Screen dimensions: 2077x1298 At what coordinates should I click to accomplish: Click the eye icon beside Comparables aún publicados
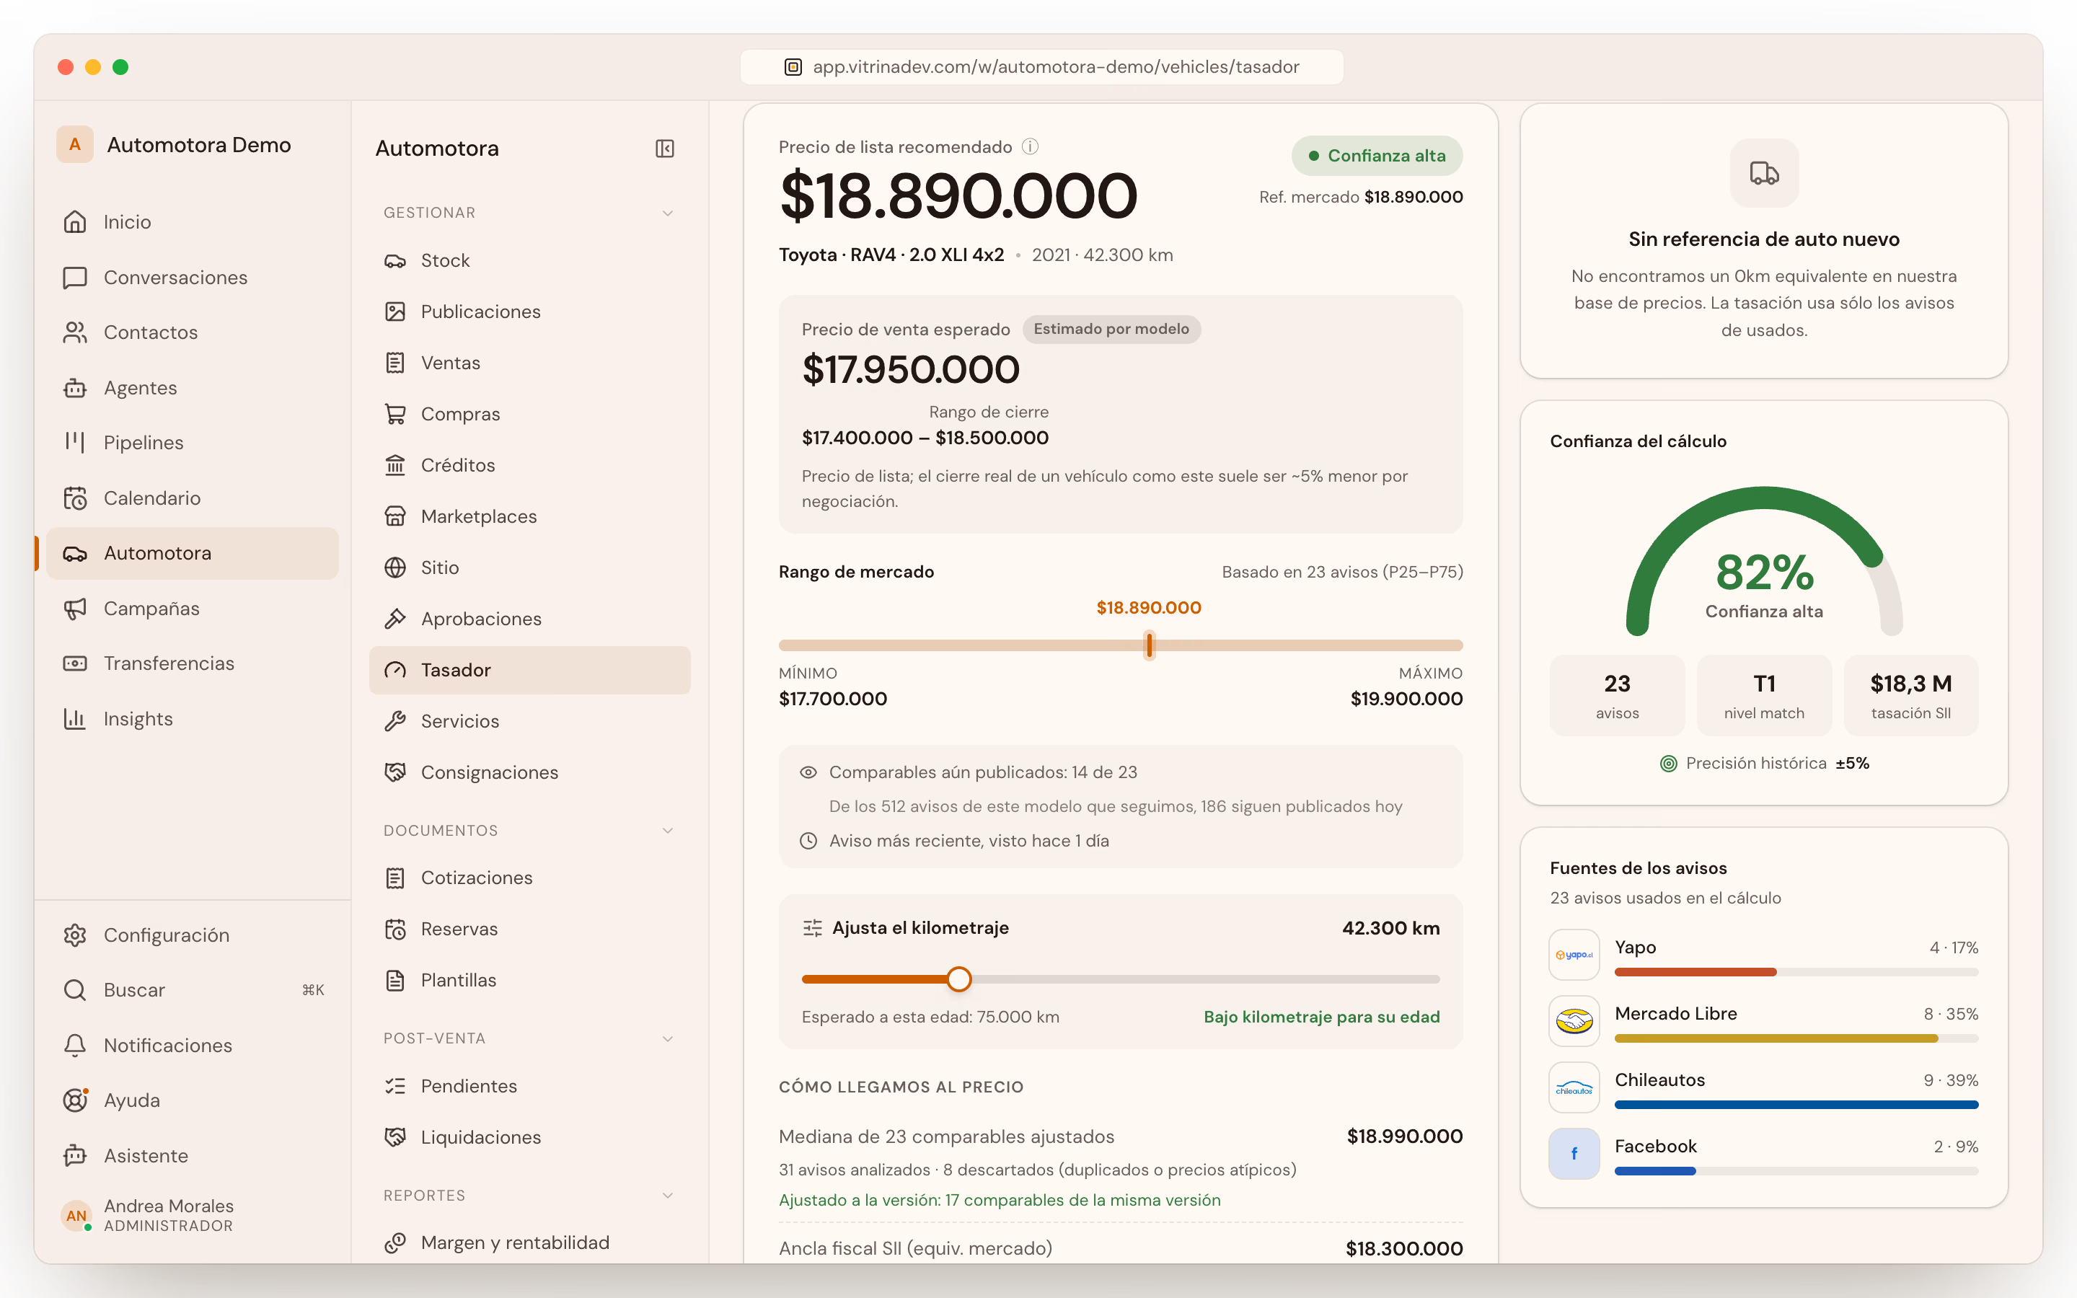click(808, 772)
